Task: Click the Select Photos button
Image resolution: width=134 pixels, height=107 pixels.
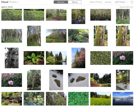Action: [96, 2]
